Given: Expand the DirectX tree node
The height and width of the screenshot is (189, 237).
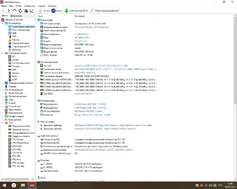Looking at the screenshot, I should [3, 103].
